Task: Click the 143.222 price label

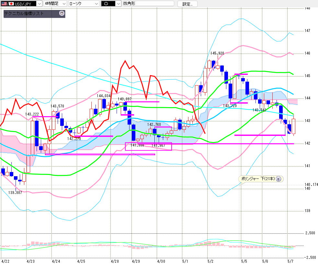Action: click(32, 114)
